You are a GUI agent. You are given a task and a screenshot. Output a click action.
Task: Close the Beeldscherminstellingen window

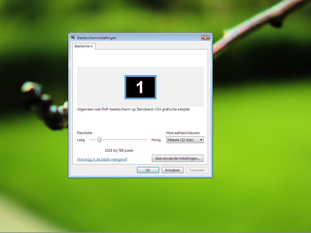(205, 38)
